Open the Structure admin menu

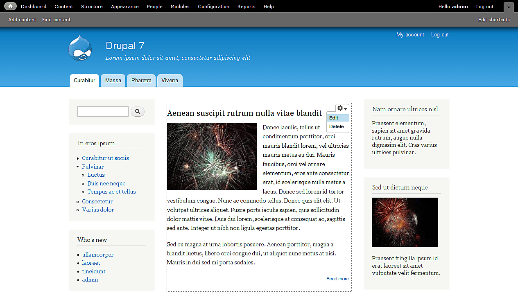(92, 7)
